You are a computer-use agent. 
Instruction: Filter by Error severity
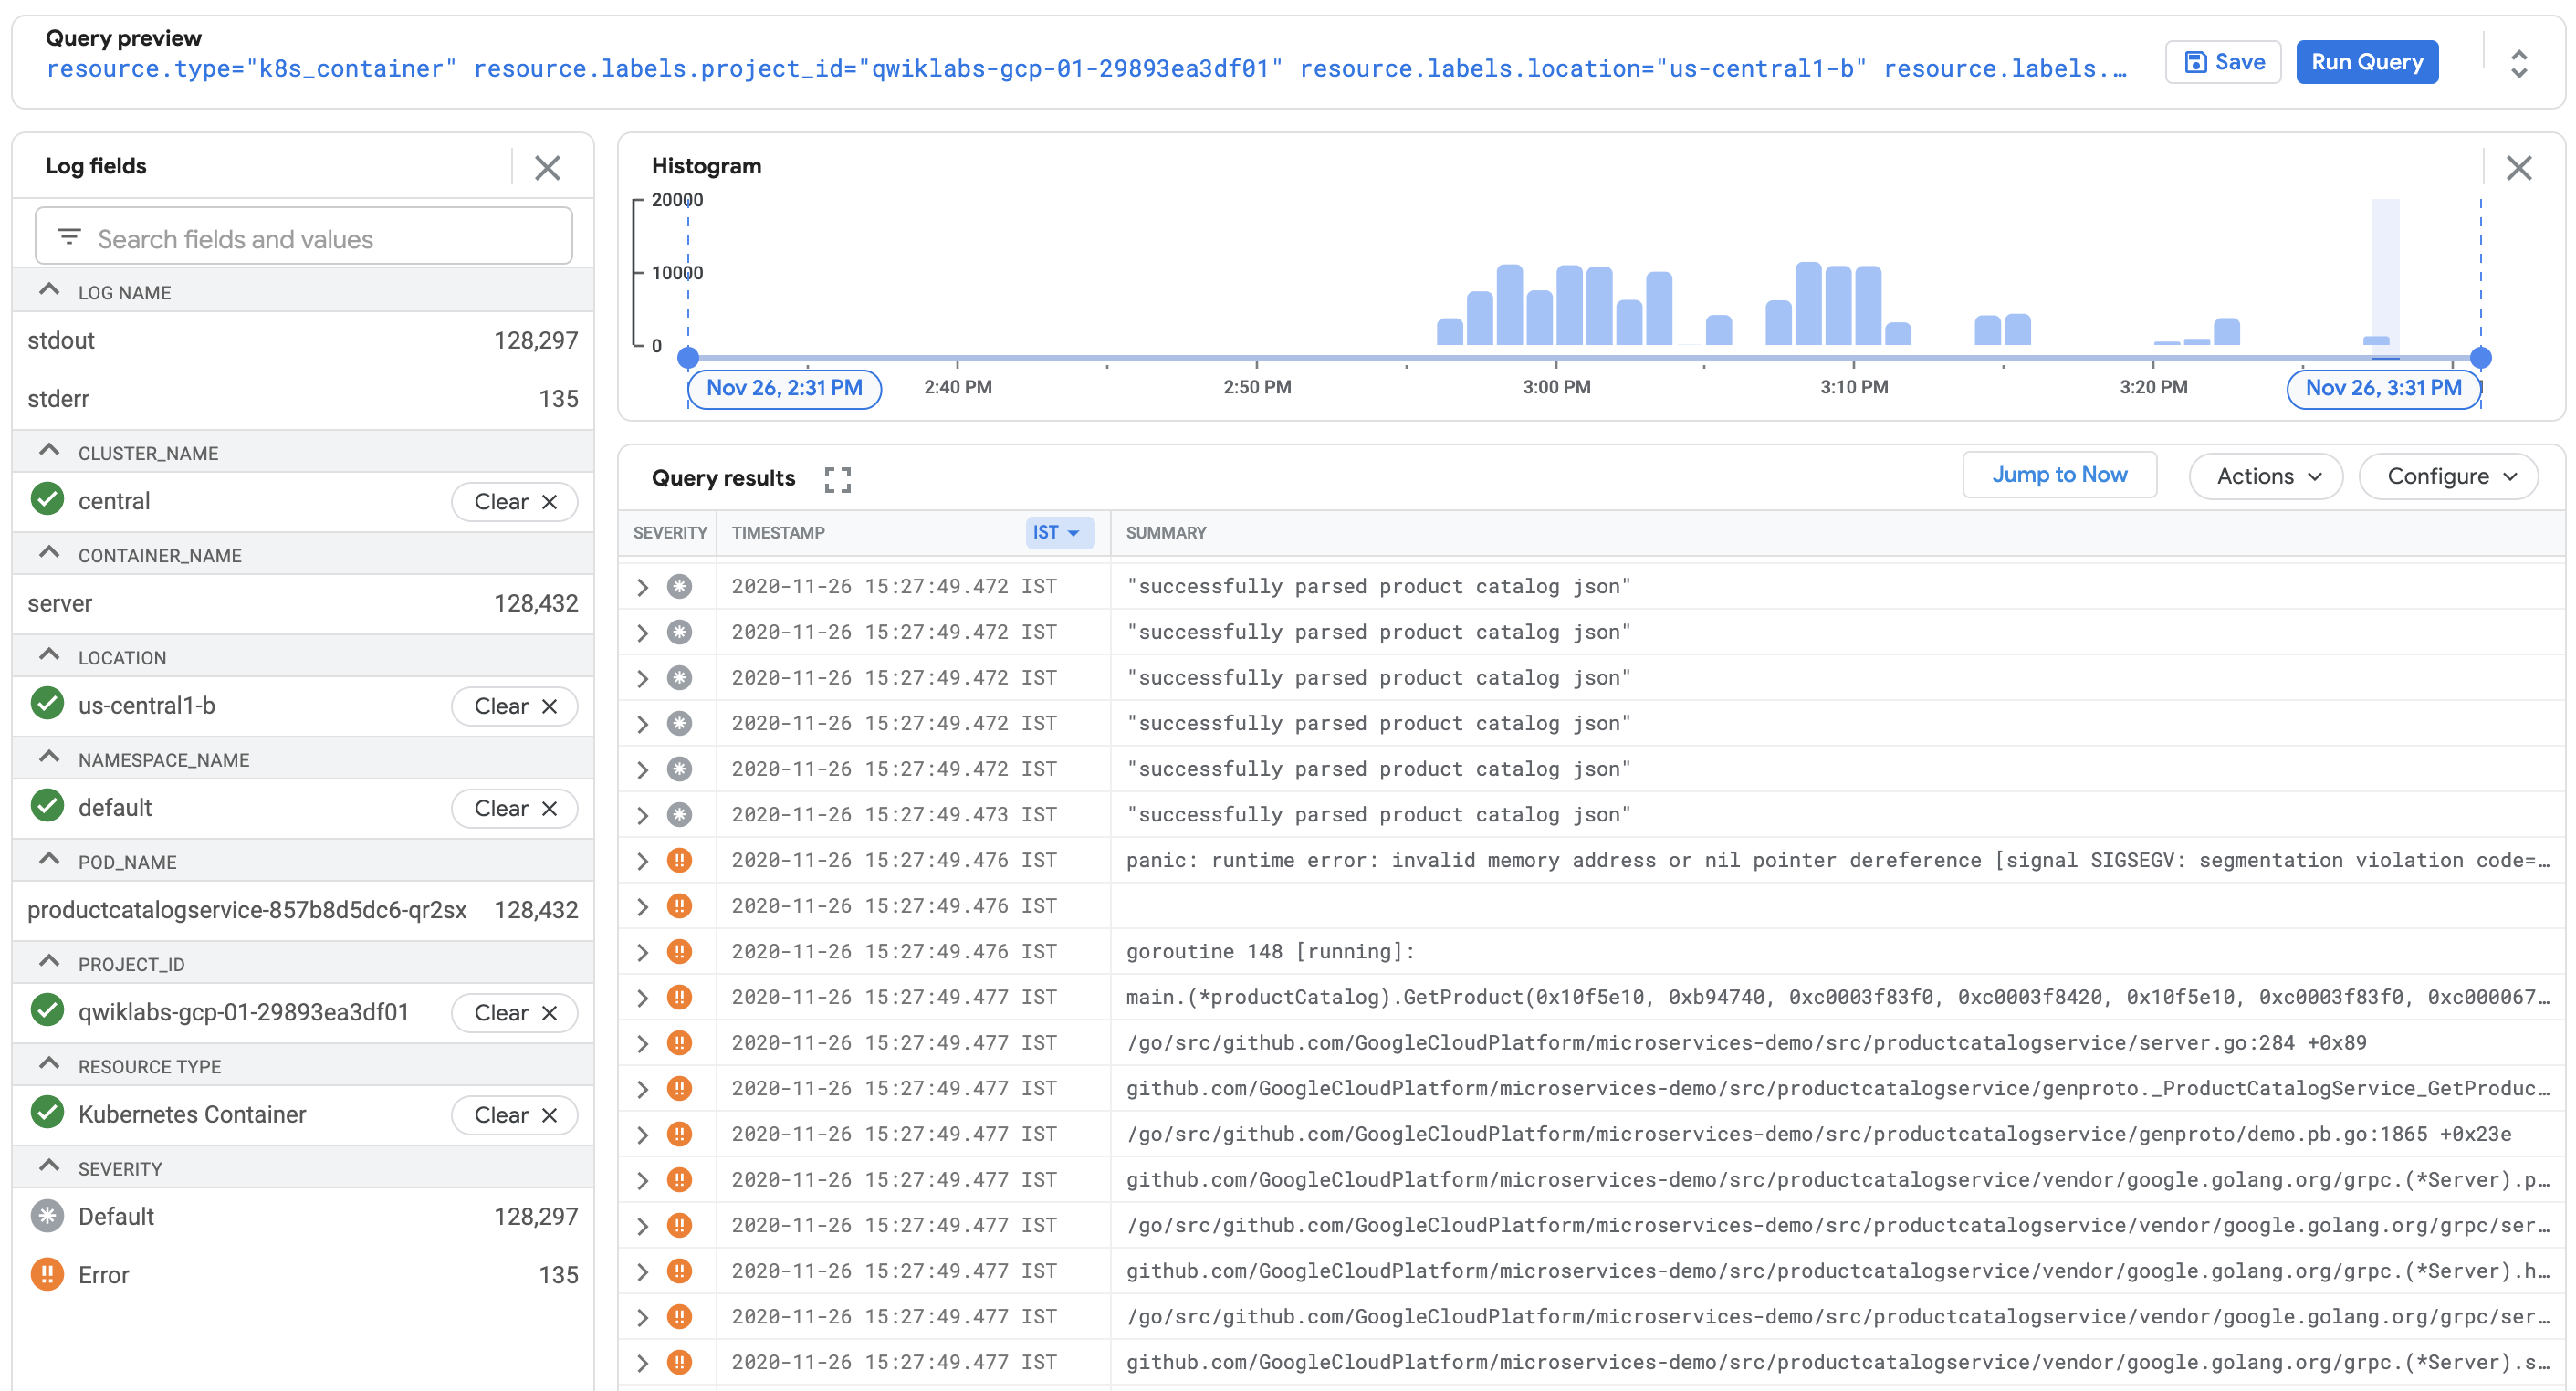[x=303, y=1274]
